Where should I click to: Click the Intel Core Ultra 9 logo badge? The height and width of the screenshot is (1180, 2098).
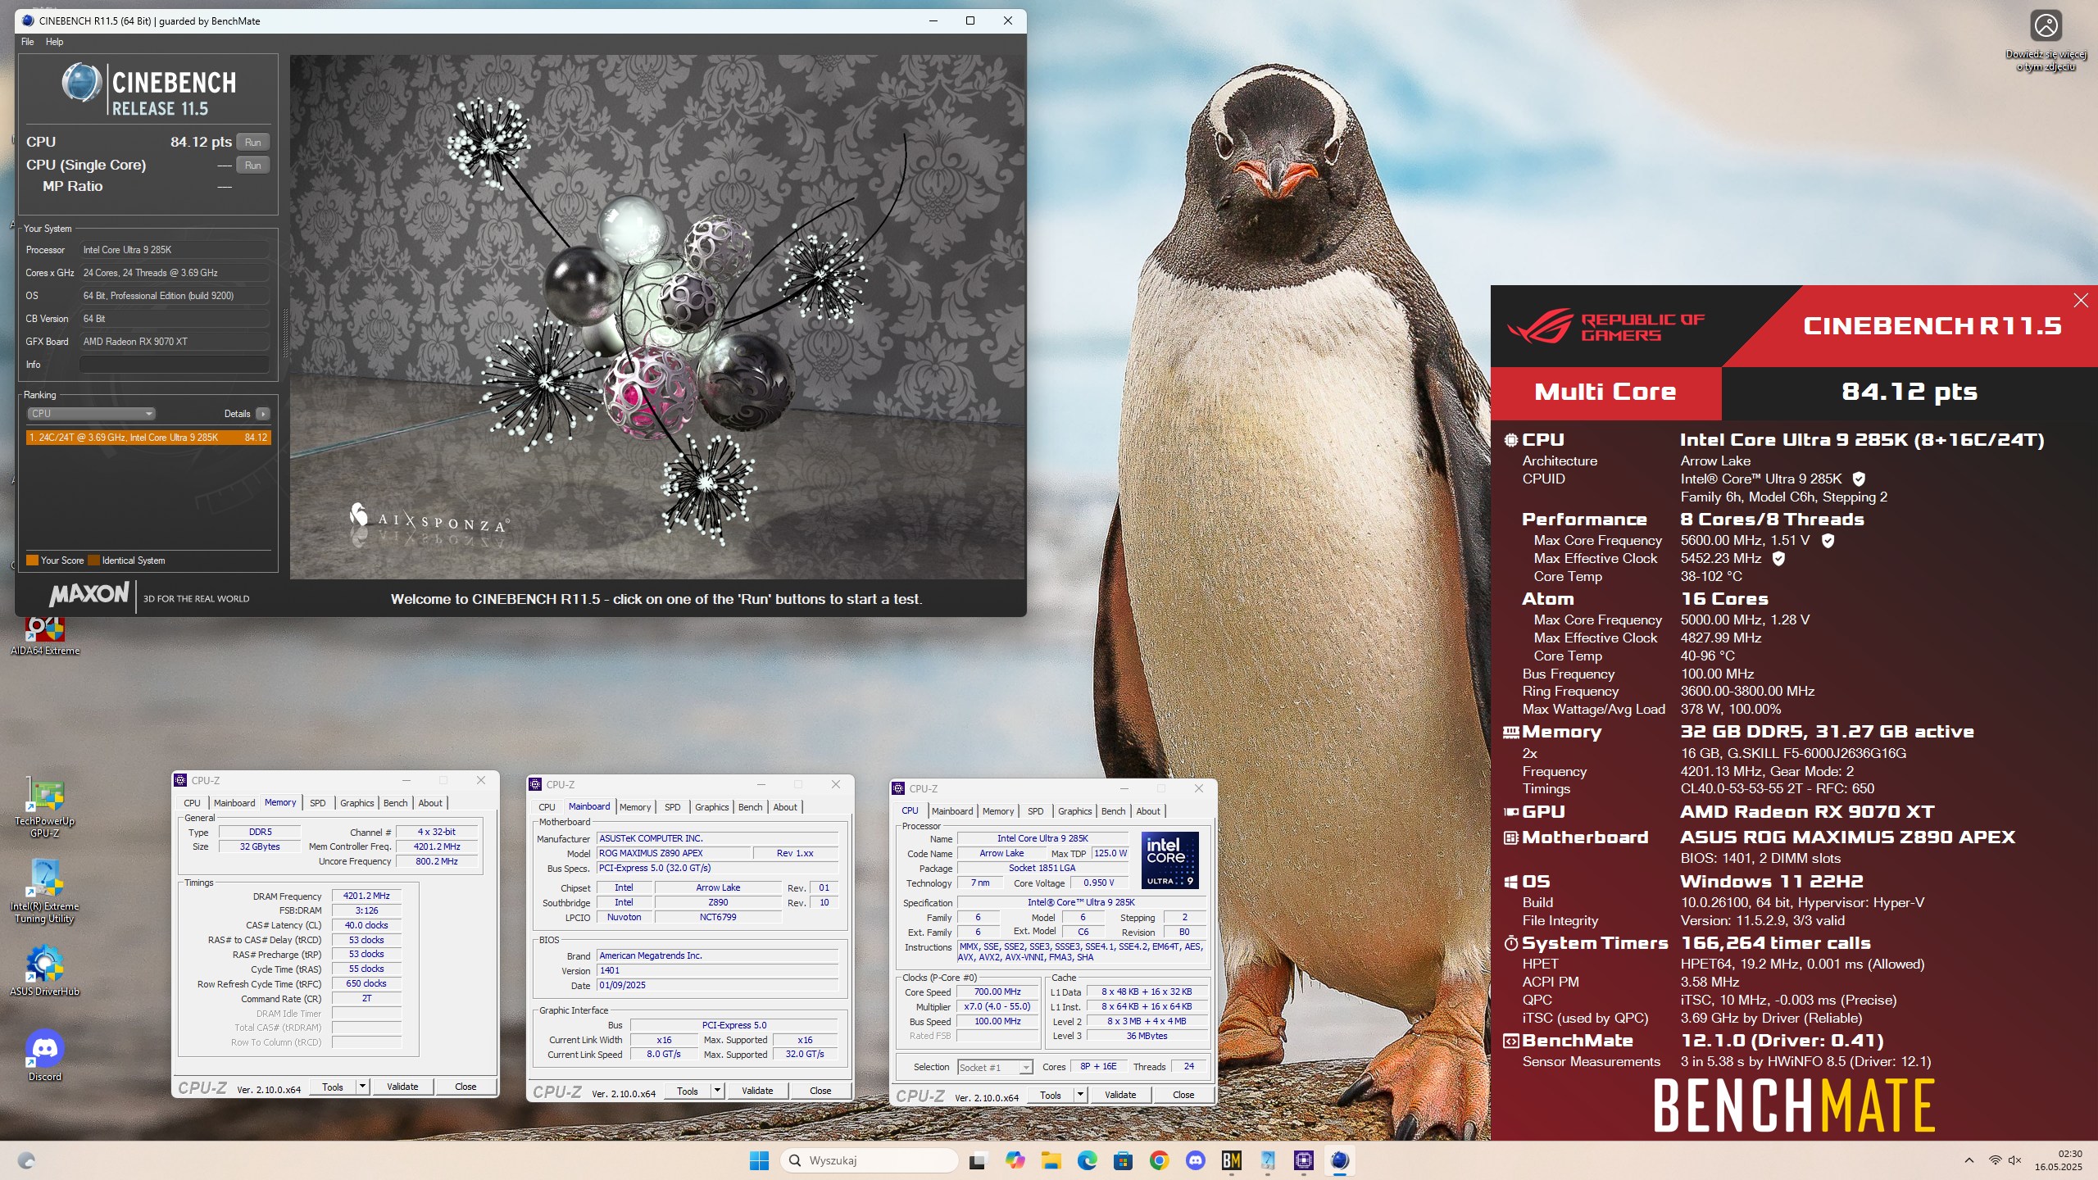(x=1170, y=860)
